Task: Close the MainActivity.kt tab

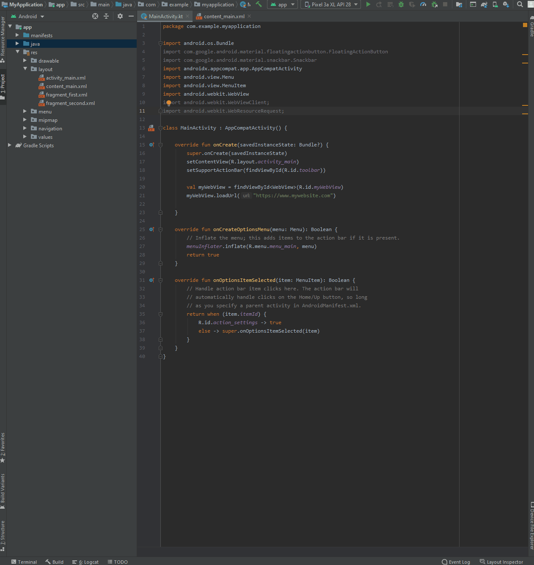Action: (187, 16)
